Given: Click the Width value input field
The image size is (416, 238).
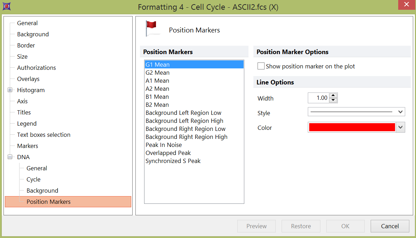Looking at the screenshot, I should [x=318, y=98].
